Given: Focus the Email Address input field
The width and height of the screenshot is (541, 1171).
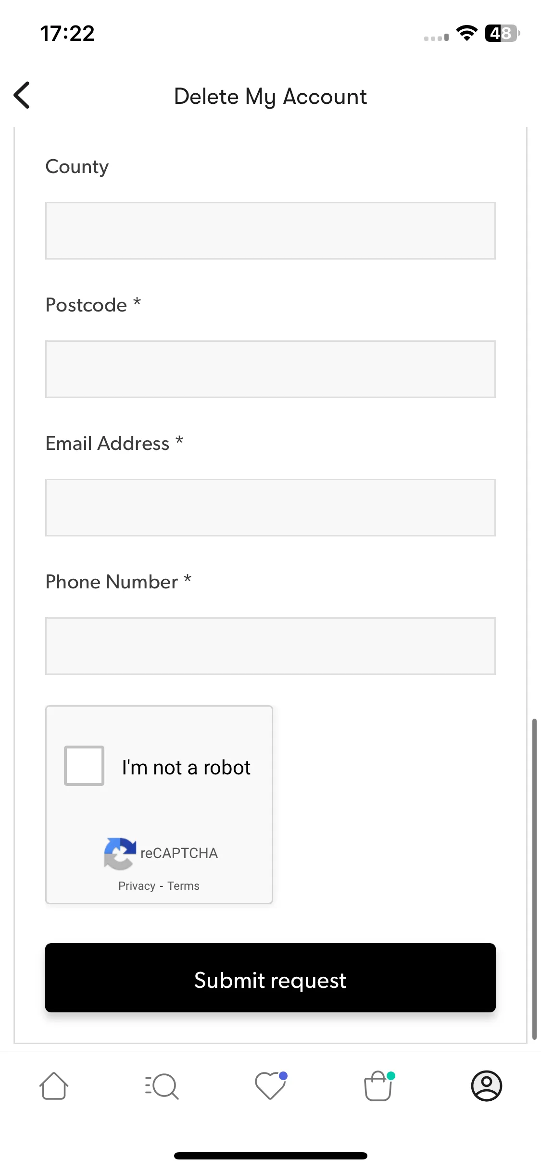Looking at the screenshot, I should (270, 508).
